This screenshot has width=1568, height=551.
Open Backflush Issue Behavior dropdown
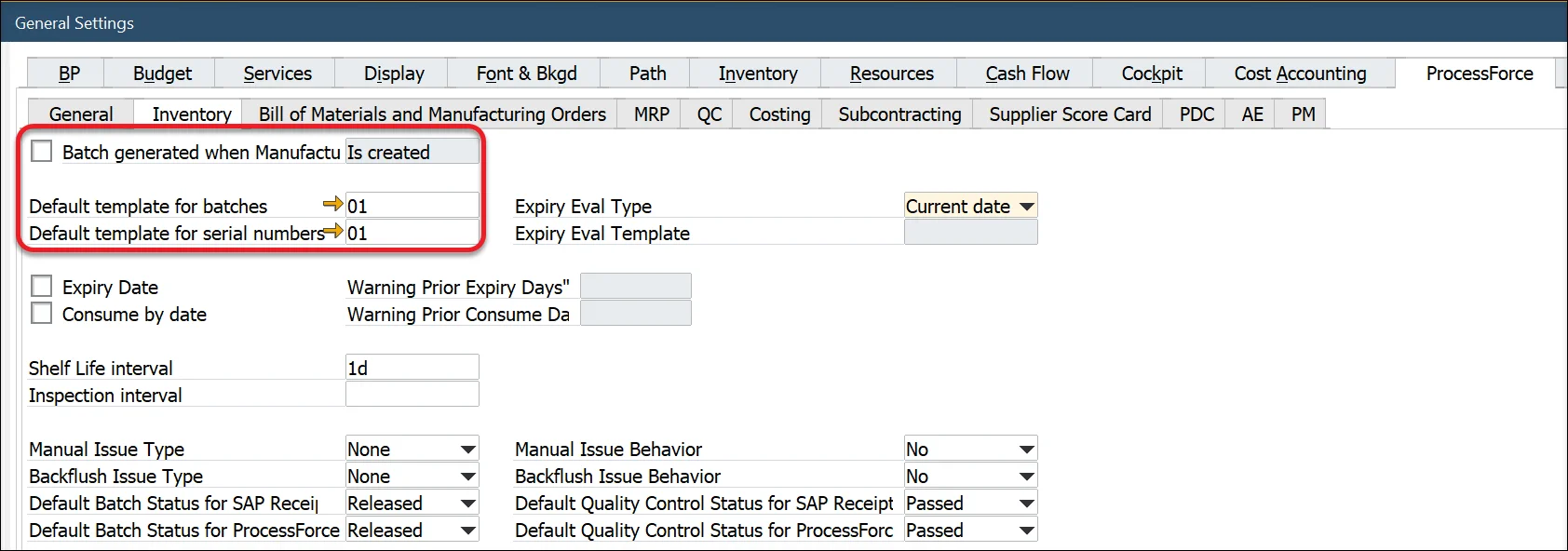[x=970, y=476]
